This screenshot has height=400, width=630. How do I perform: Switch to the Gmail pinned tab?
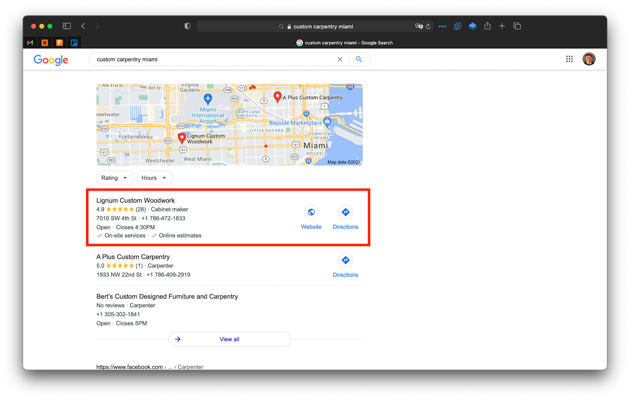tap(30, 43)
